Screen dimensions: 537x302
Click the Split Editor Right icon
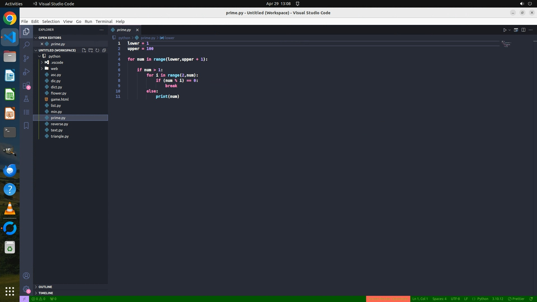[523, 30]
